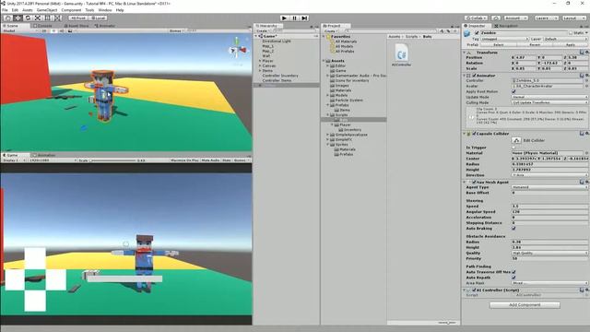This screenshot has height=332, width=590.
Task: Toggle Apply Root Motion checkbox
Action: pos(513,91)
